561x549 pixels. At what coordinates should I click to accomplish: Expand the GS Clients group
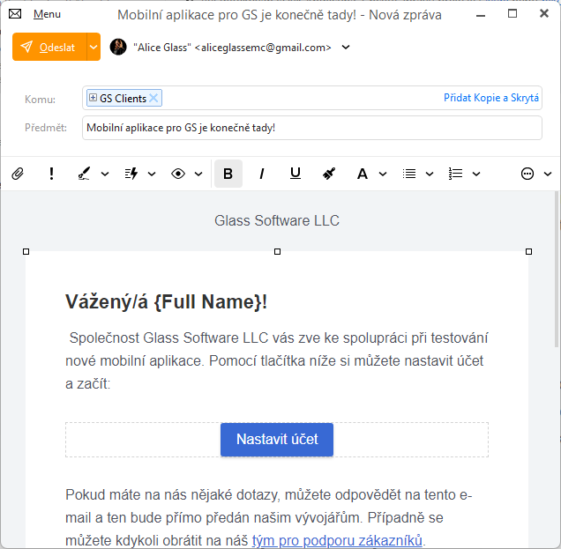click(x=93, y=98)
